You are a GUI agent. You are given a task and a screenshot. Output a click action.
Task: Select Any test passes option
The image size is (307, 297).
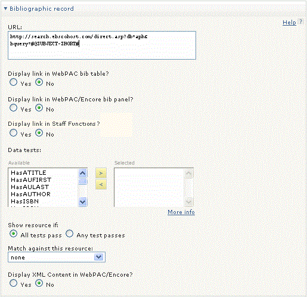pyautogui.click(x=69, y=234)
